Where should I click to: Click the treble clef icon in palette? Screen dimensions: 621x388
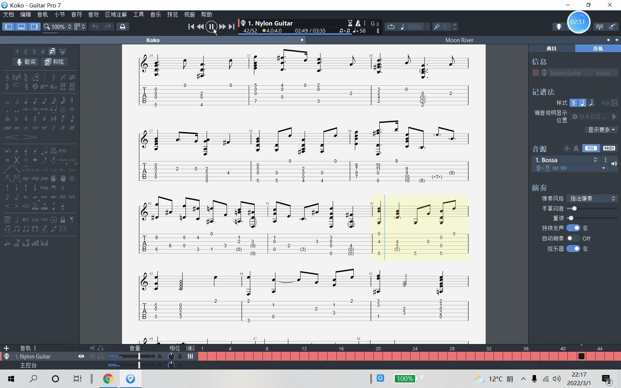coord(7,77)
